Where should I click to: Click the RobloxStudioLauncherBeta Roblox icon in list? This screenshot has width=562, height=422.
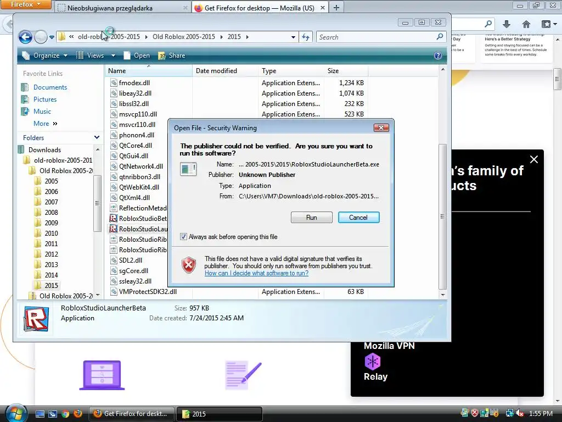(114, 229)
